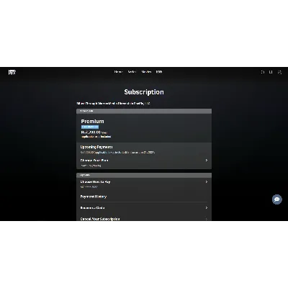The image size is (288, 288).
Task: Click the HBO Max logo
Action: coord(12,72)
